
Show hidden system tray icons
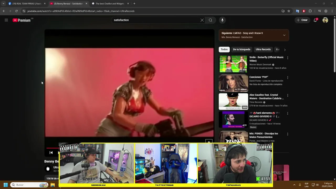[294, 185]
